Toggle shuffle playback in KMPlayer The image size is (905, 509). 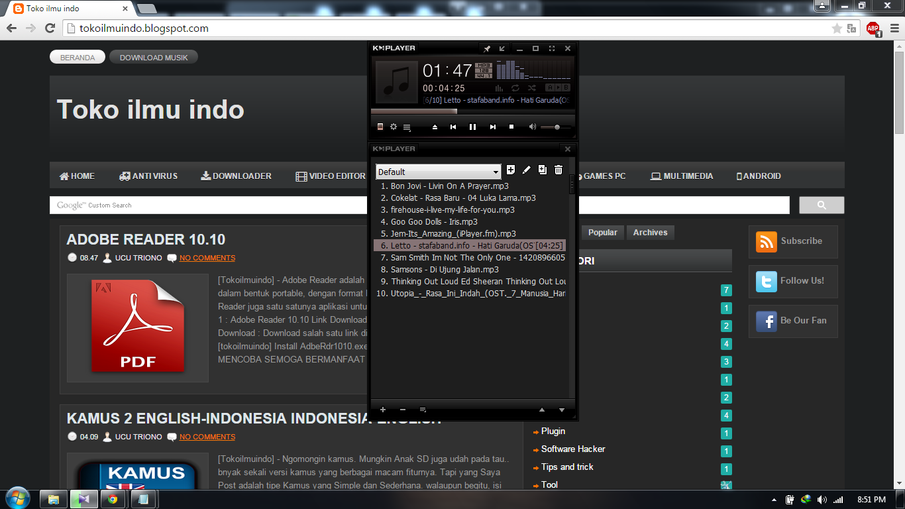532,87
